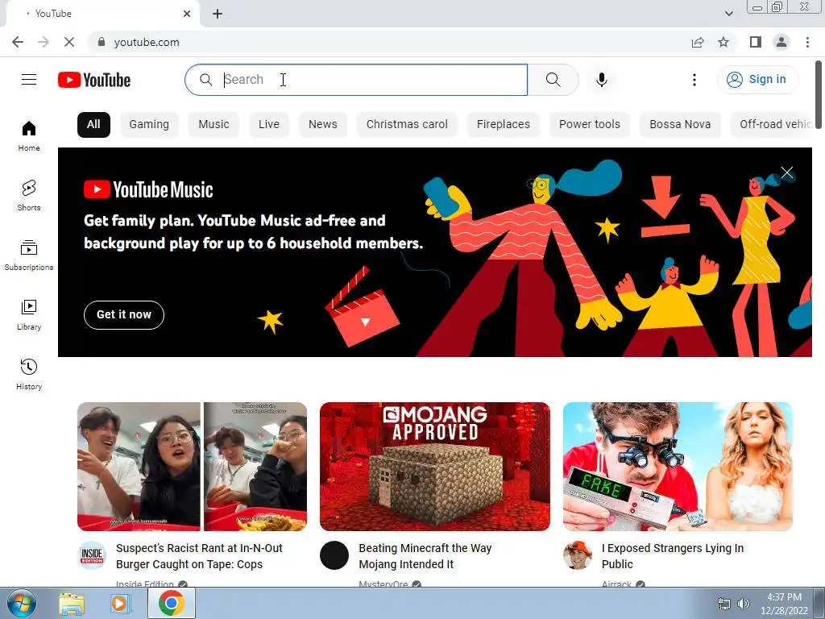The width and height of the screenshot is (825, 619).
Task: Open Library in the sidebar
Action: (x=29, y=315)
